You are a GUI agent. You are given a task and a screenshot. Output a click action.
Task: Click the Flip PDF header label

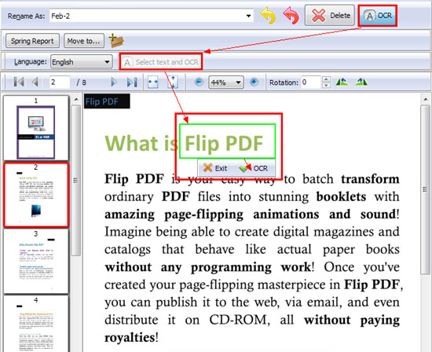(x=107, y=101)
